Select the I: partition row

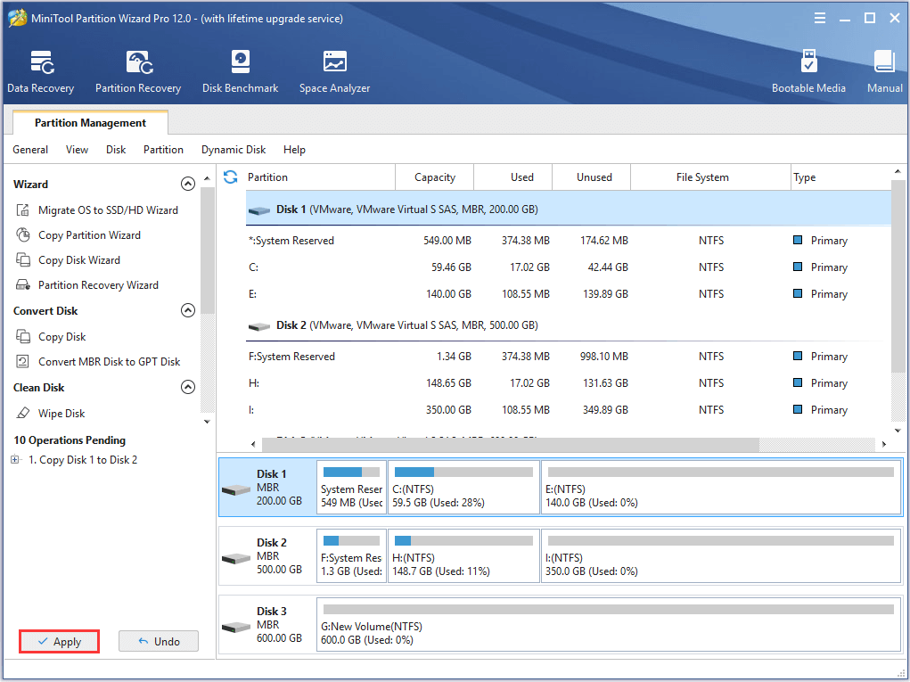(569, 410)
